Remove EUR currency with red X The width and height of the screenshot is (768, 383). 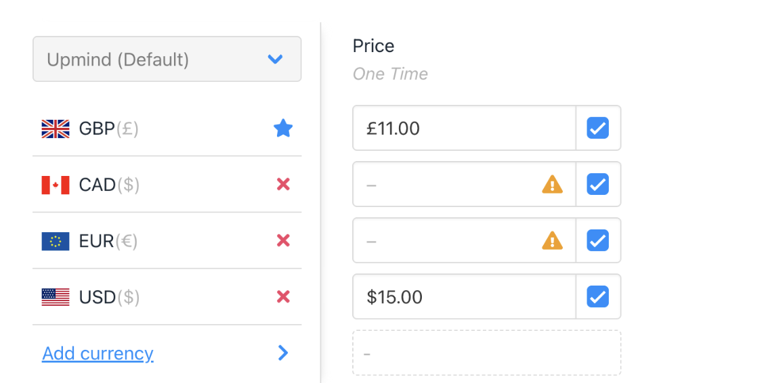click(x=283, y=240)
